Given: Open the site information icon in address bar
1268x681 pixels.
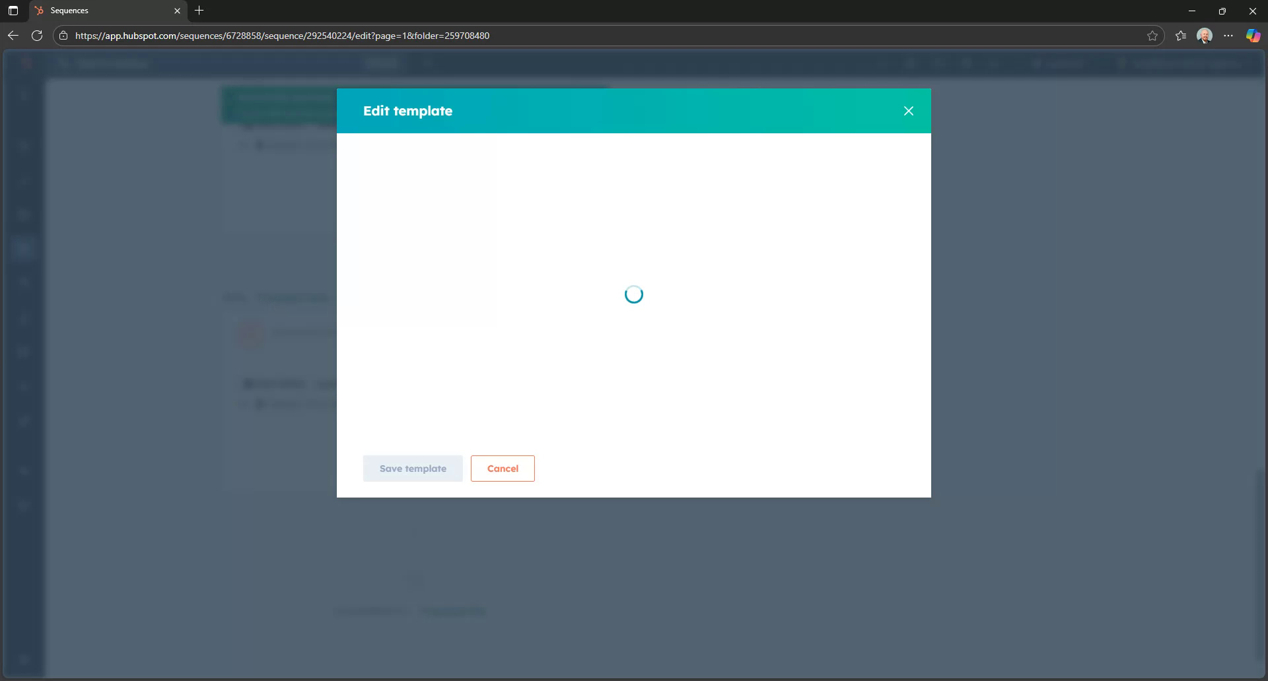Looking at the screenshot, I should pyautogui.click(x=63, y=35).
